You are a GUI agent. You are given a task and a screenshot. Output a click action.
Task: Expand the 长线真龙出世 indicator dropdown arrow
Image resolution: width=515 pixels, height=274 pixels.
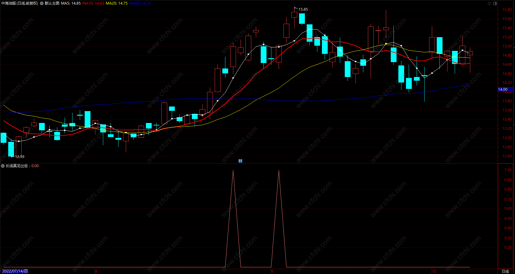(x=3, y=166)
